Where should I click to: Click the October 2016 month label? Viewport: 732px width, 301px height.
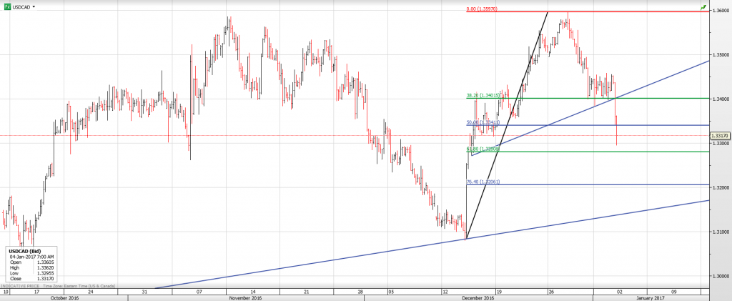coord(66,297)
